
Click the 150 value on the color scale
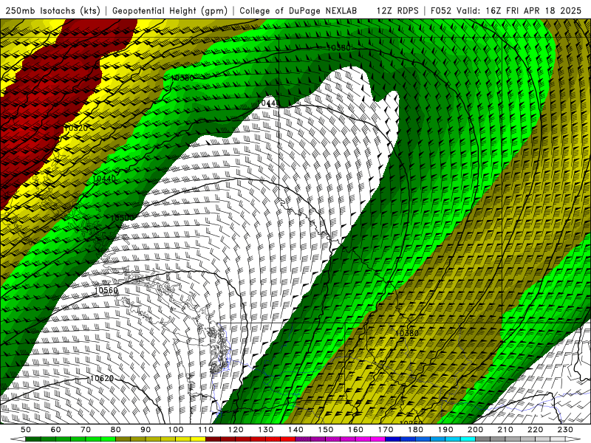(326, 430)
